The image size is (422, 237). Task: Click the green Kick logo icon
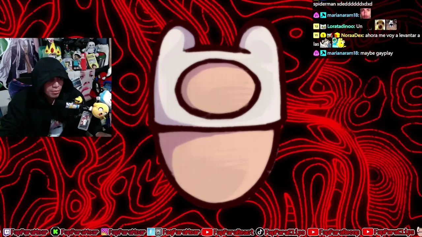[x=55, y=232]
